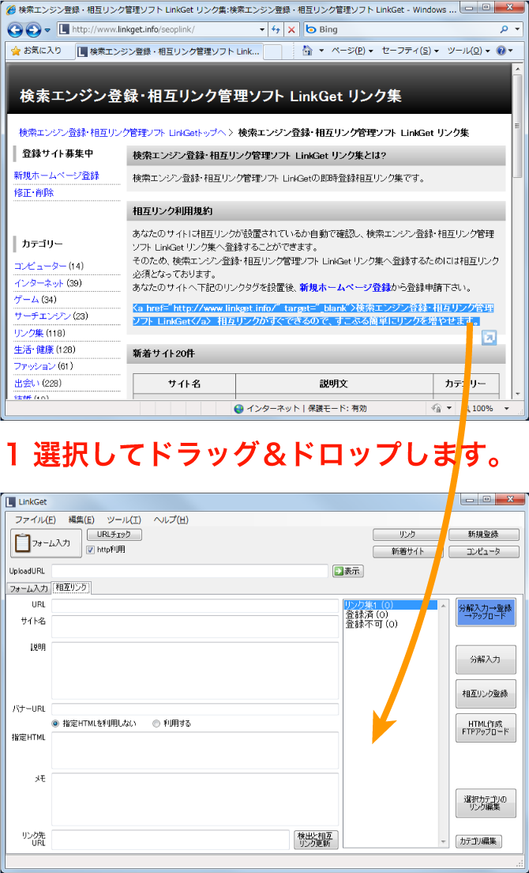Screen dimensions: 529x873
Task: Open the ツール(T) menu in LinkGet
Action: pos(123,520)
